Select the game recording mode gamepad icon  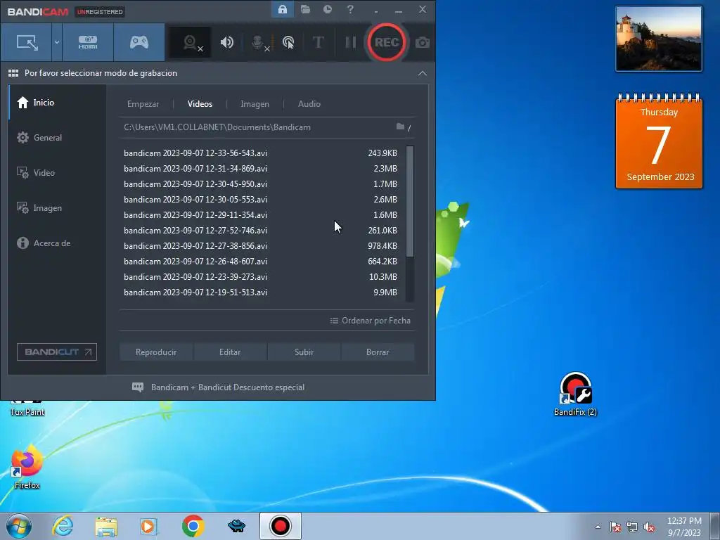pos(139,43)
